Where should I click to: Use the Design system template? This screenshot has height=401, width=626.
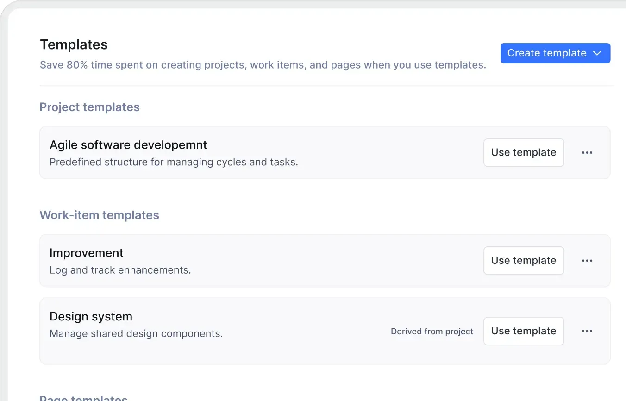tap(524, 331)
